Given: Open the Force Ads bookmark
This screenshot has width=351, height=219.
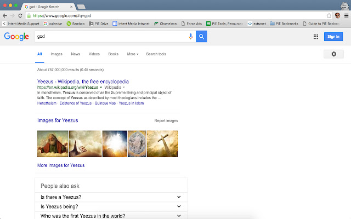Looking at the screenshot, I should (x=191, y=24).
